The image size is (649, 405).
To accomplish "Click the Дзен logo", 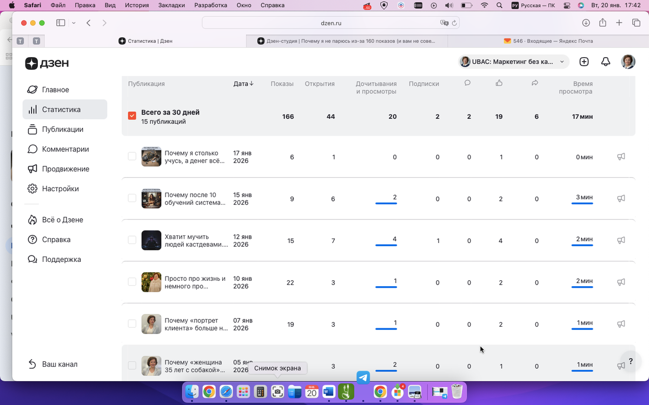I will [x=47, y=63].
